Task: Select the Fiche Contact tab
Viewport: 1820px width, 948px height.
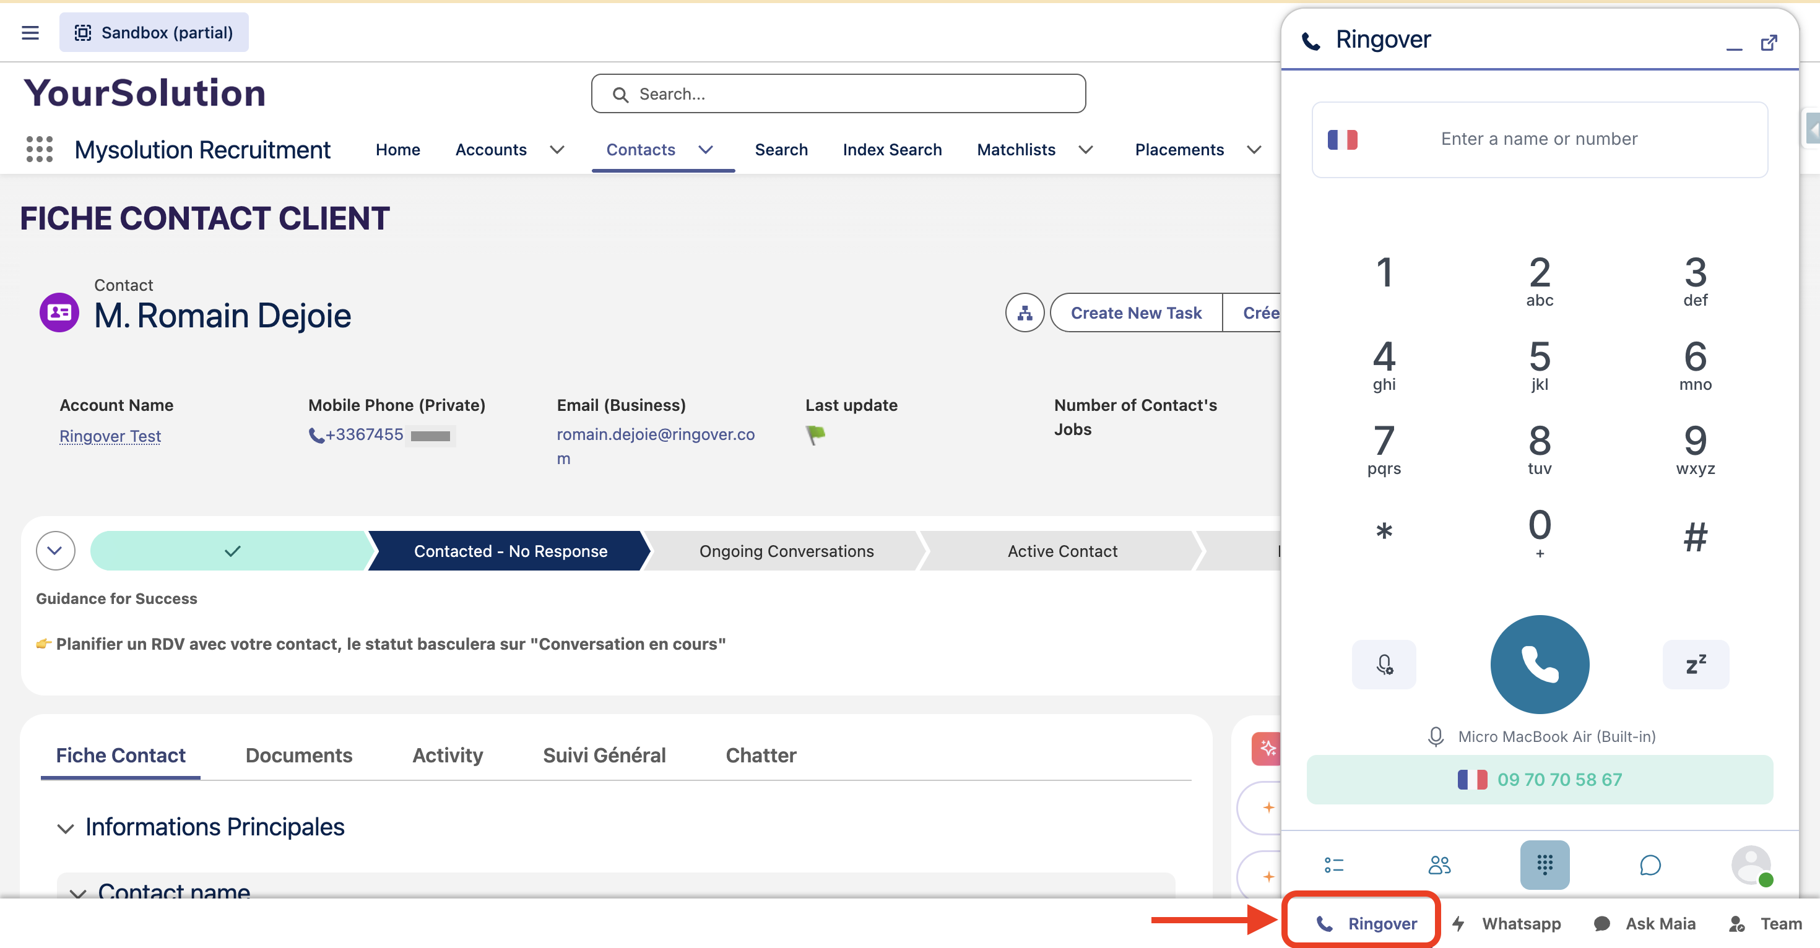Action: coord(121,755)
